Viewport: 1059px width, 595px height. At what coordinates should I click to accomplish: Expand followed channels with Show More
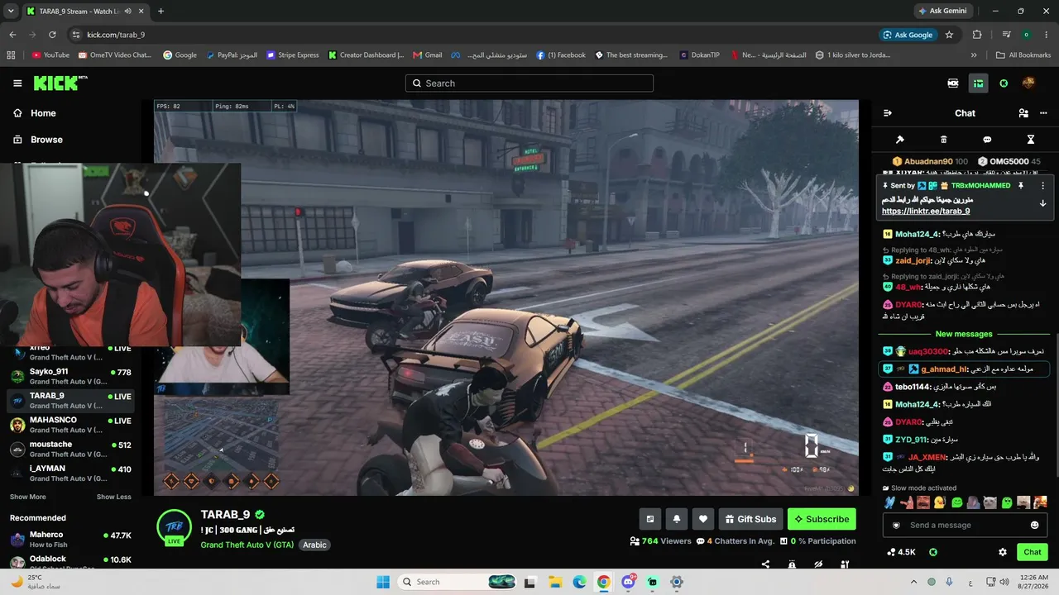coord(28,497)
